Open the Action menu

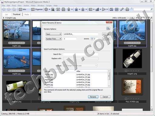[26, 5]
